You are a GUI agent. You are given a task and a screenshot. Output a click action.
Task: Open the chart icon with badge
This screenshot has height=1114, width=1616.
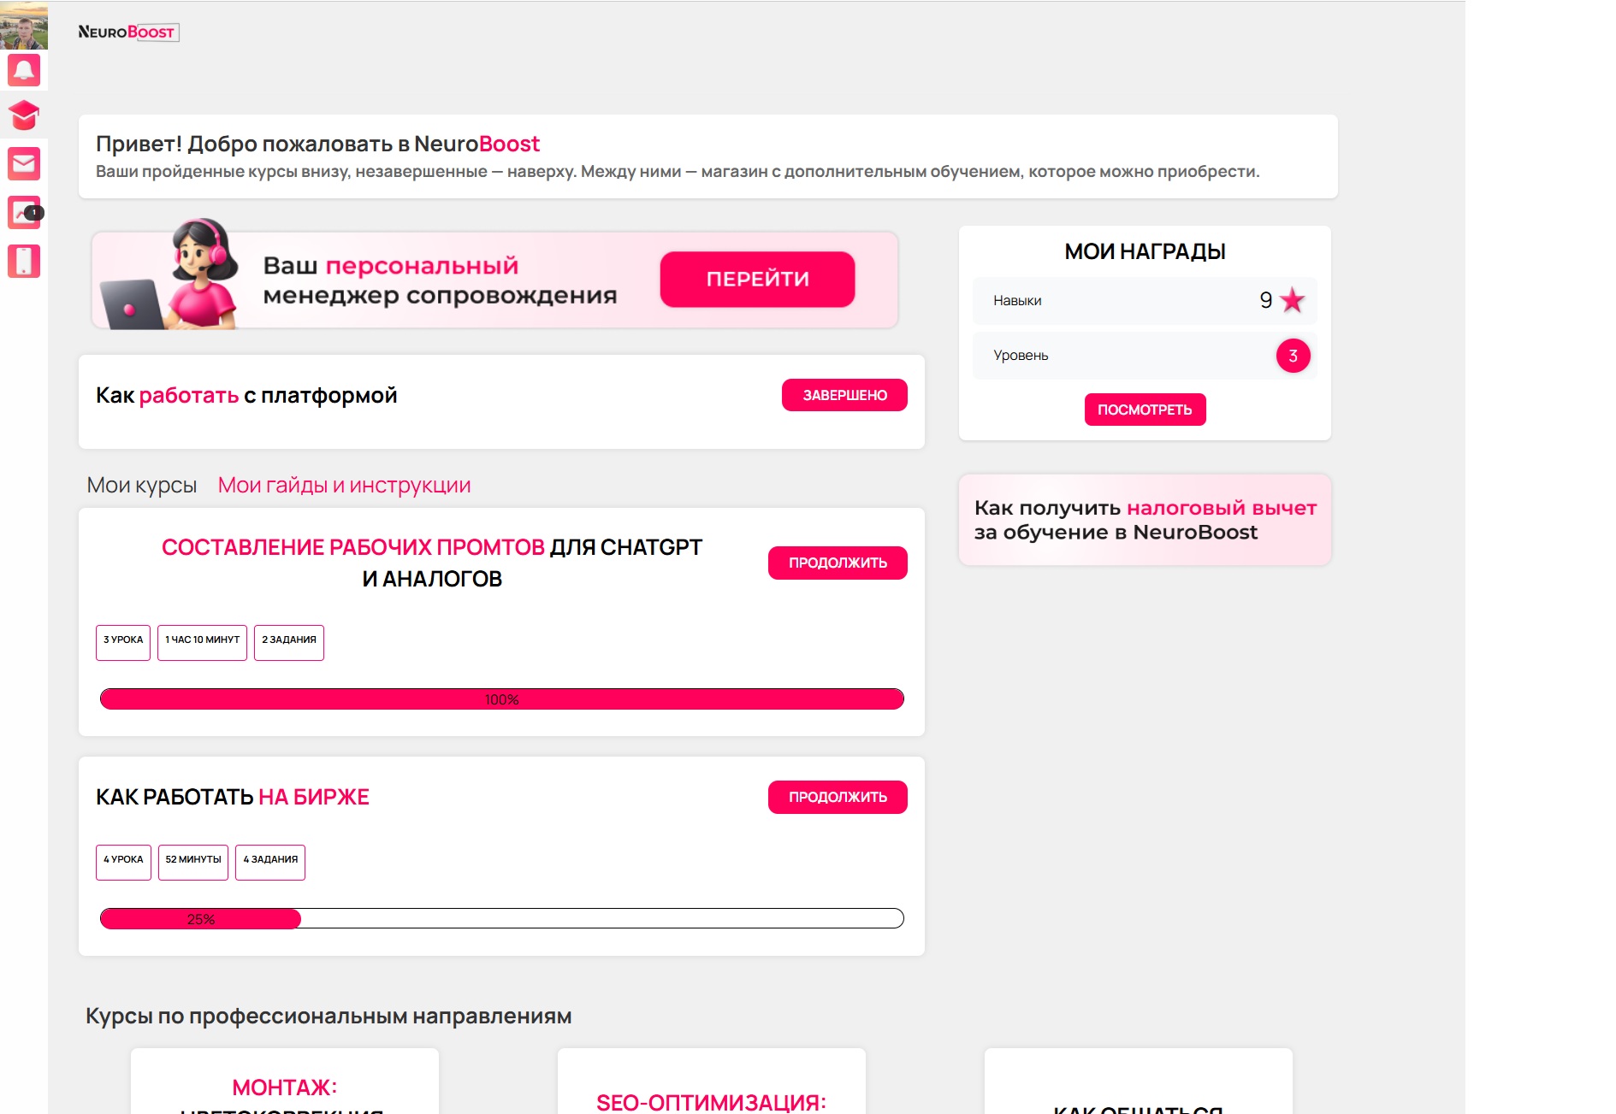[x=24, y=212]
